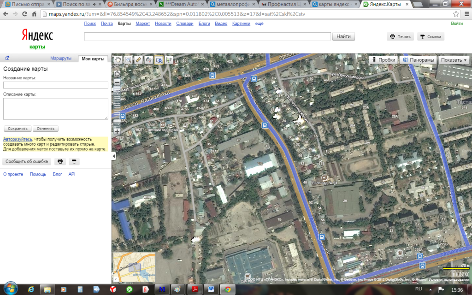
Task: Click the link pin icon in the side panel
Action: pyautogui.click(x=74, y=162)
